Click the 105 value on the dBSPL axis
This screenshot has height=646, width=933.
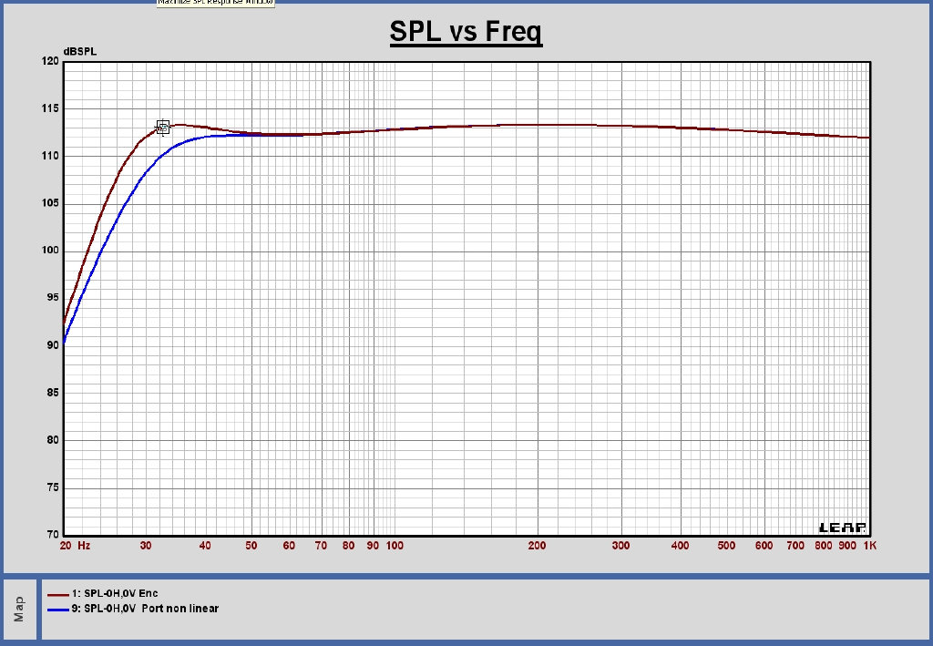[49, 204]
